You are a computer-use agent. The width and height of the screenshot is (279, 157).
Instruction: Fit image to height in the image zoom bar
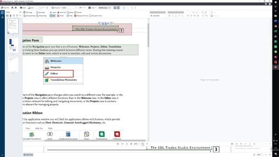pyautogui.click(x=127, y=144)
